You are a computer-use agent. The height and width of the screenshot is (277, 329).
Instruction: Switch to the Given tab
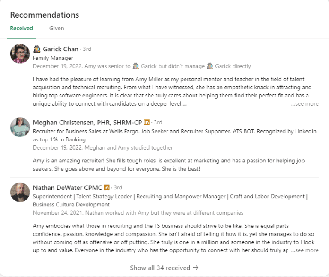57,28
